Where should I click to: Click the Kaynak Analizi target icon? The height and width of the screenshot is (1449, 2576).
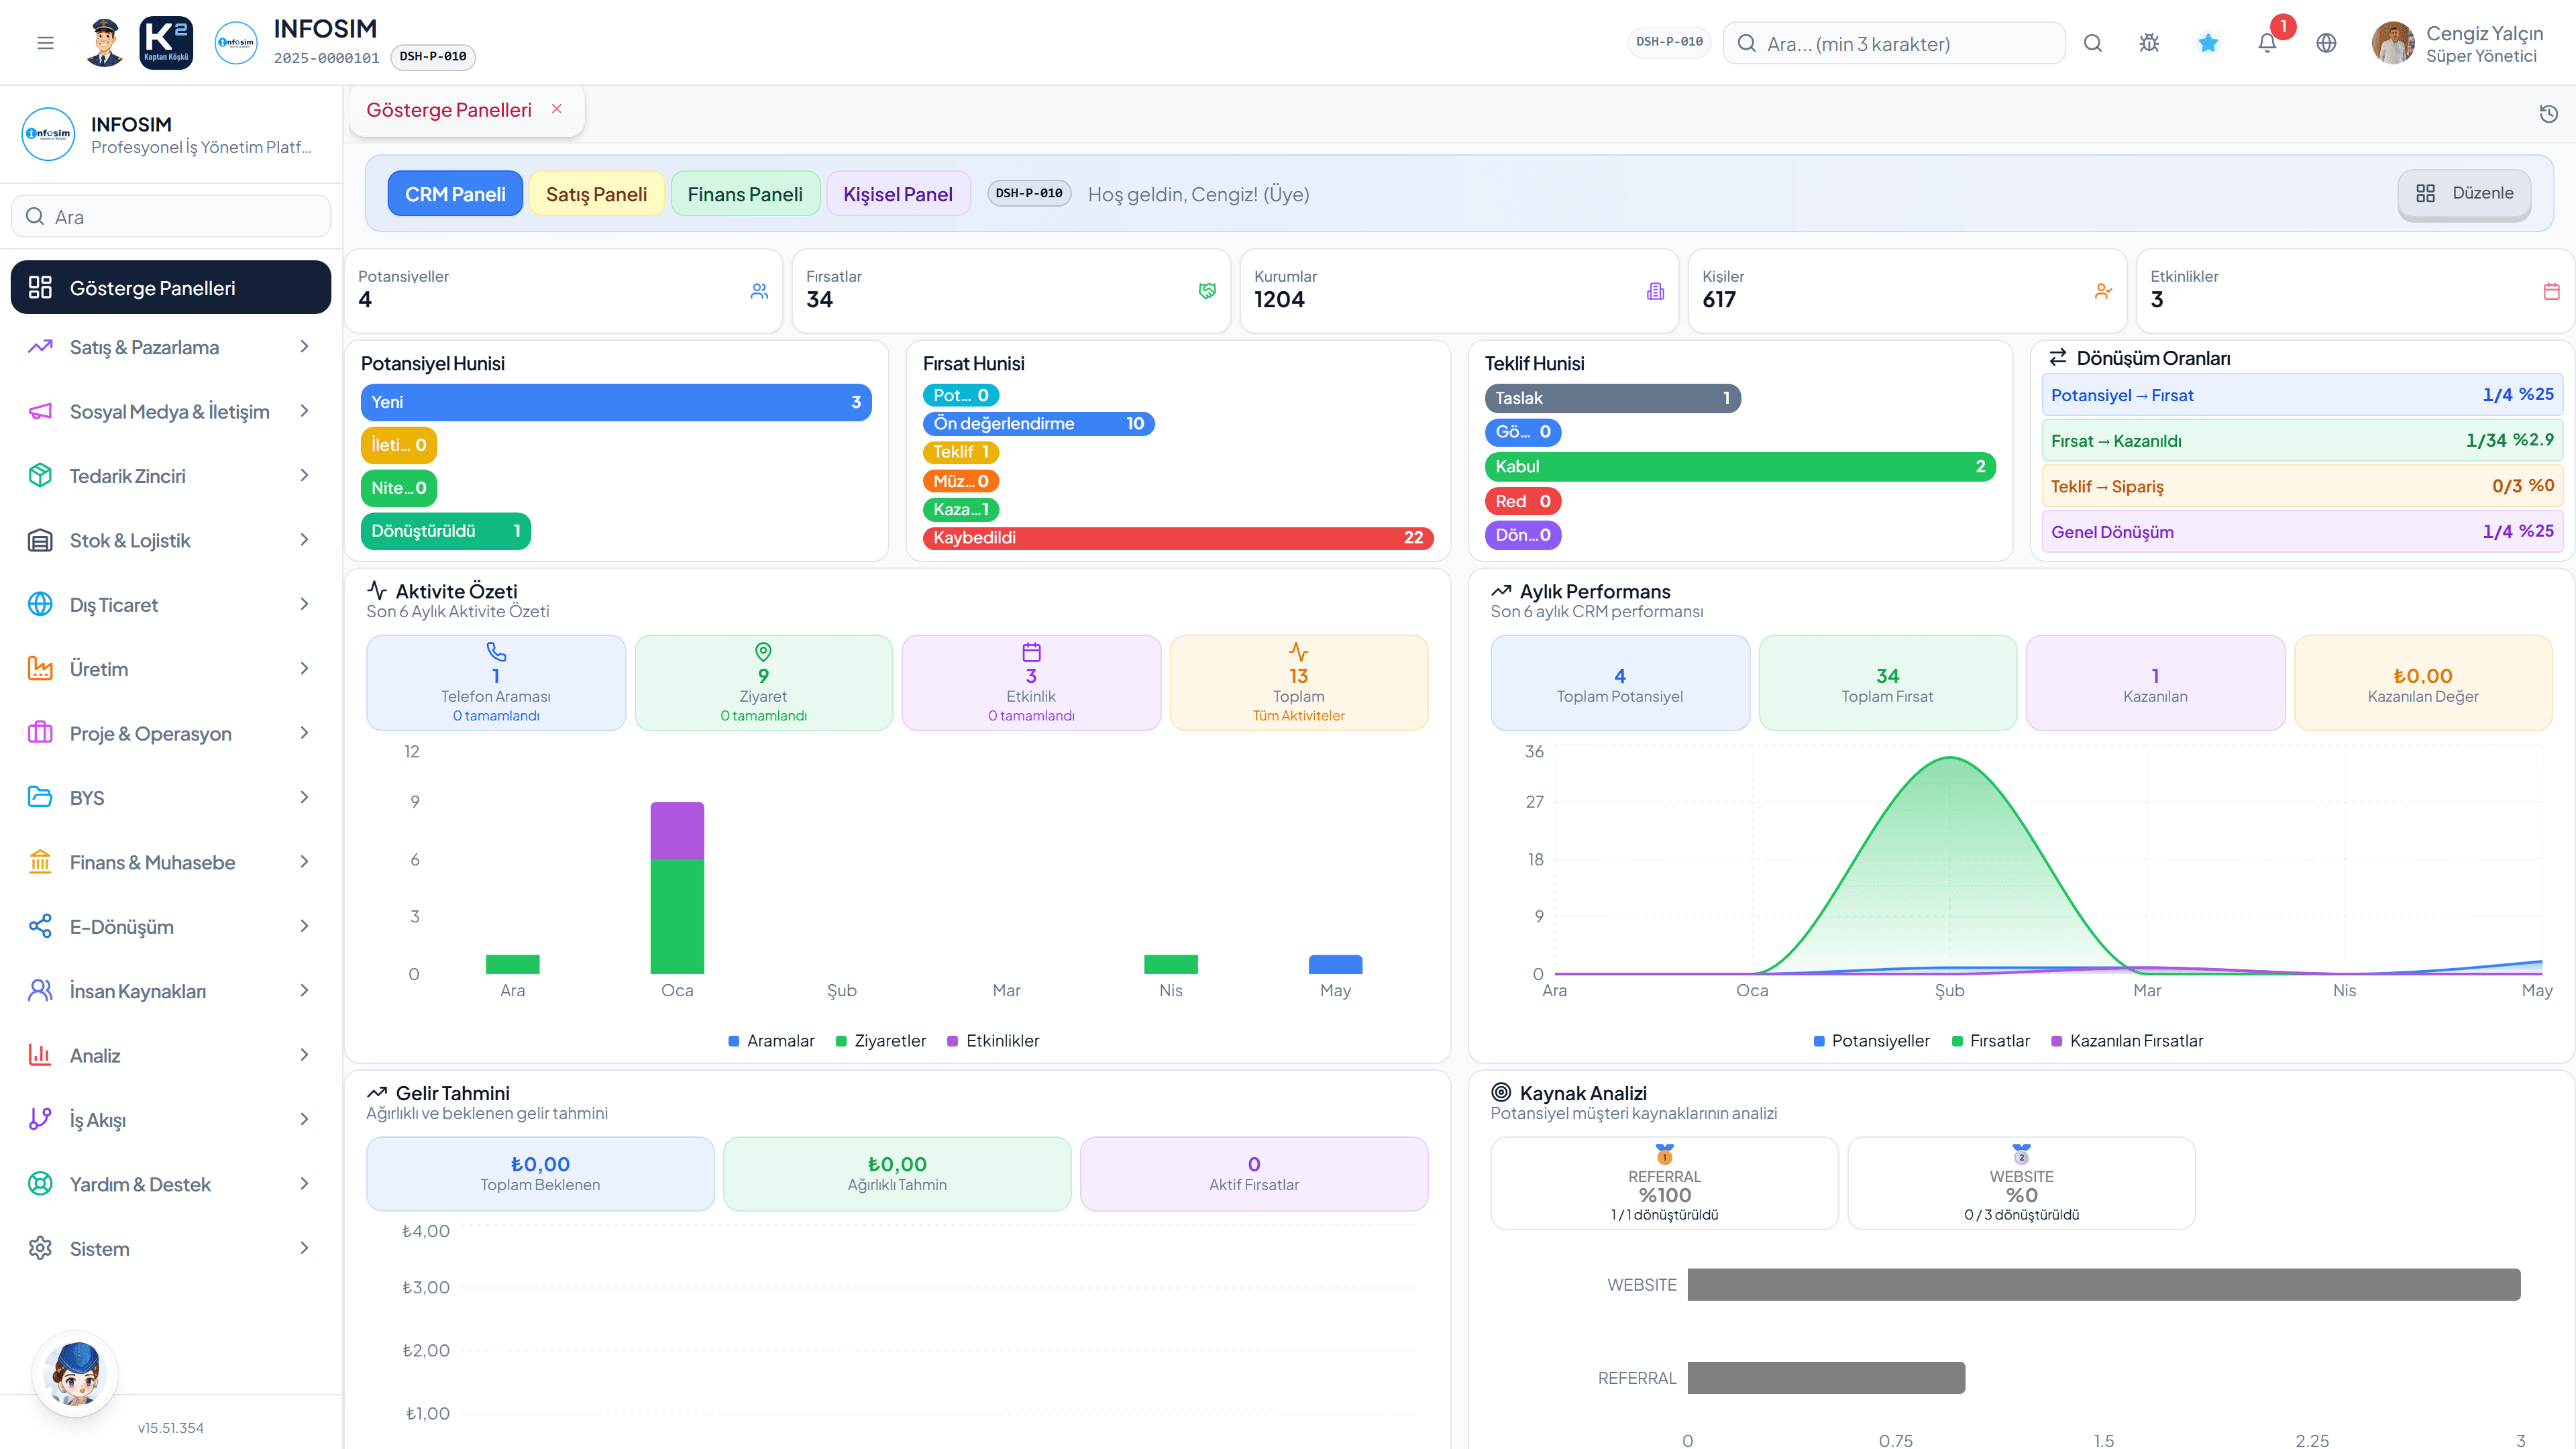tap(1500, 1092)
